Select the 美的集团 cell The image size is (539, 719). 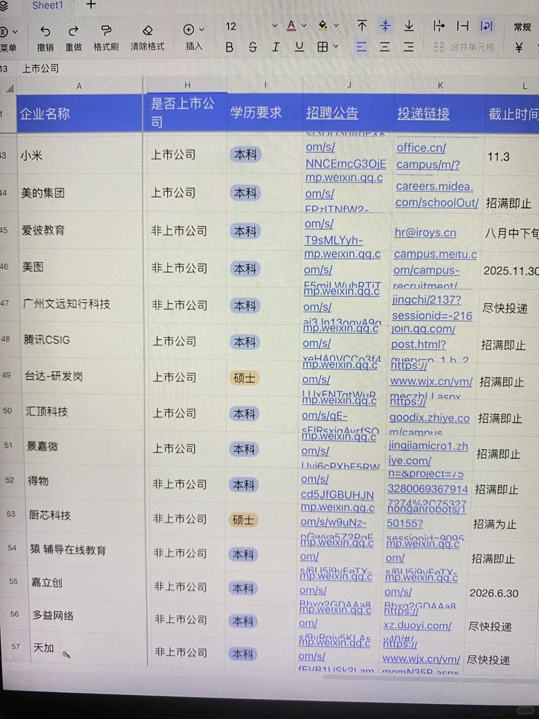tap(80, 193)
